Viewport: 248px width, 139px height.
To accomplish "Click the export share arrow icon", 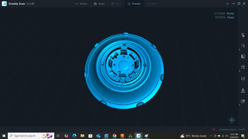I will (243, 101).
